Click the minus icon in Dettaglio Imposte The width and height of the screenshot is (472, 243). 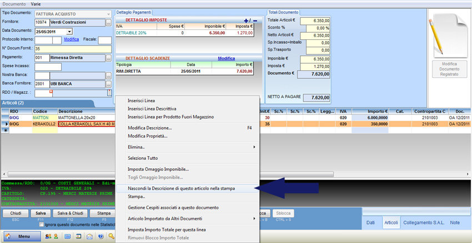(x=255, y=21)
